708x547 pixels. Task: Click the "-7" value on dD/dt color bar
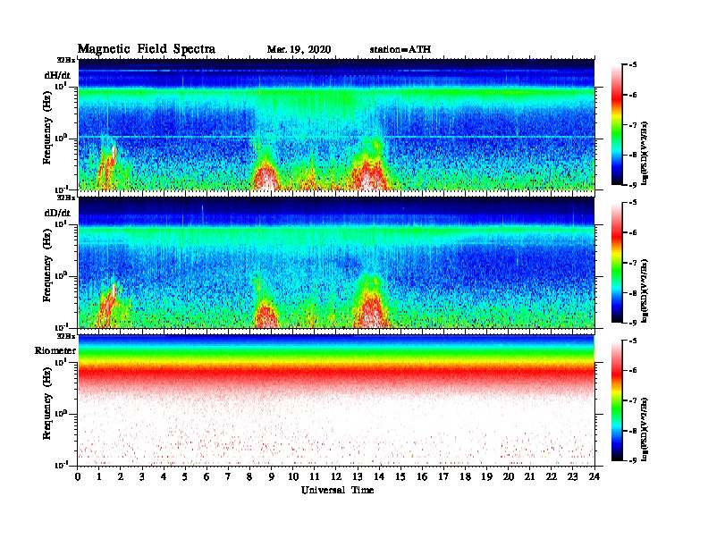pos(633,263)
